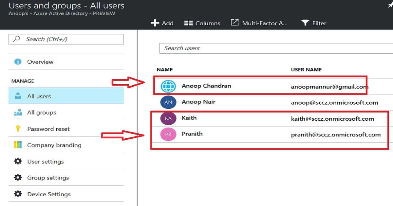This screenshot has width=393, height=206.
Task: Sort by the USER NAME column header
Action: coord(307,70)
